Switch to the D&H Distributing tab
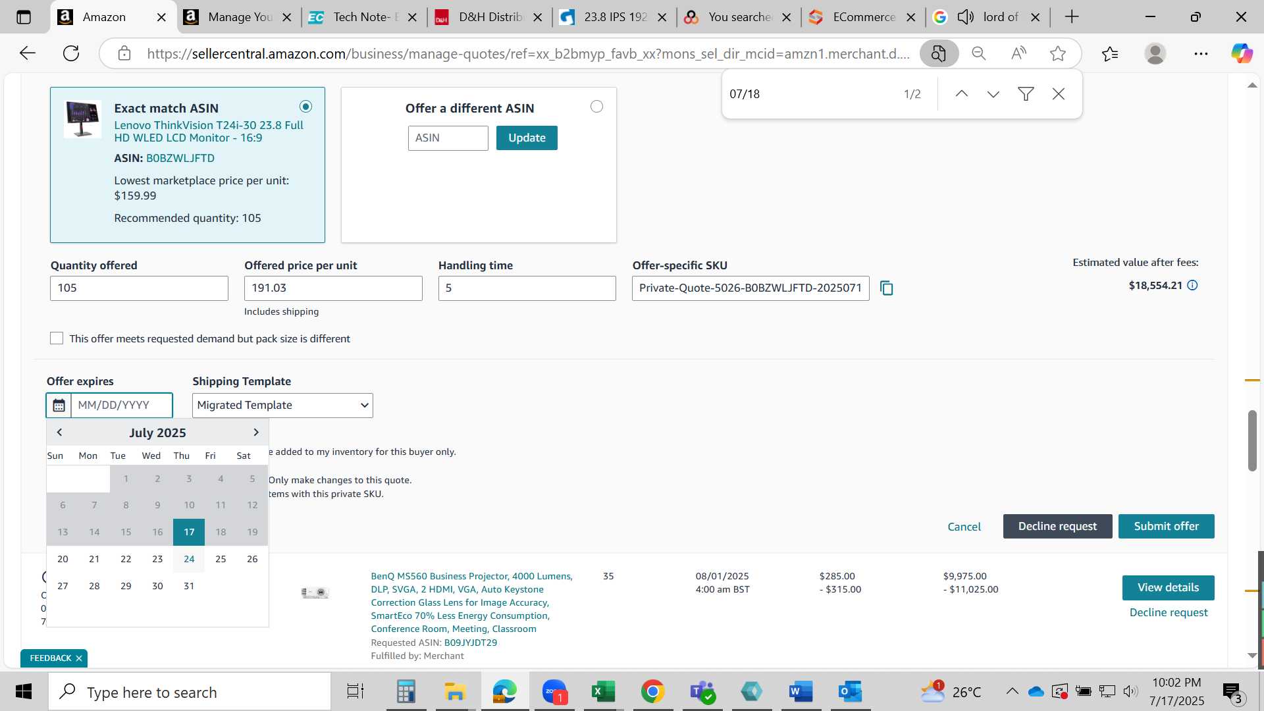This screenshot has height=711, width=1264. [x=489, y=17]
